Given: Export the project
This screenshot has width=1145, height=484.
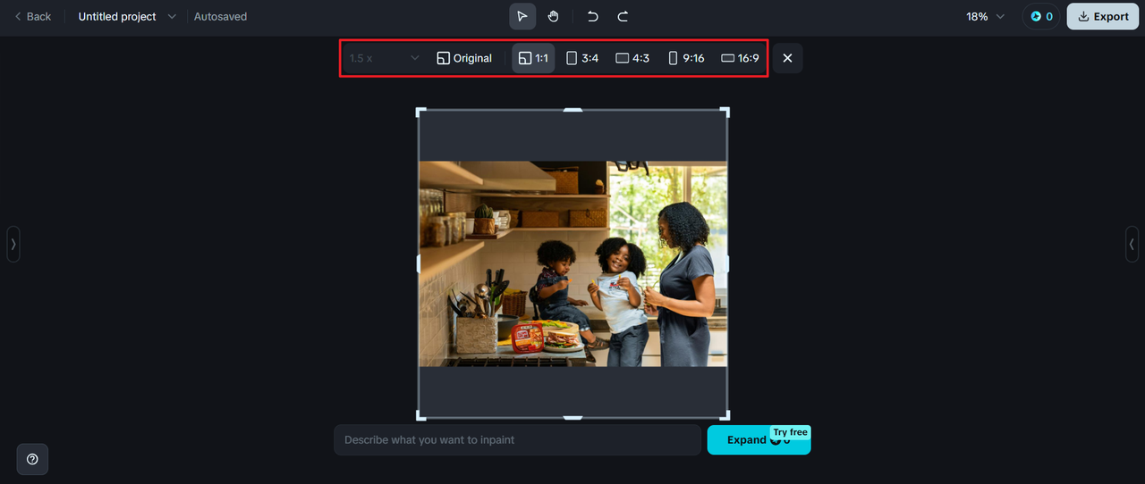Looking at the screenshot, I should [1103, 16].
